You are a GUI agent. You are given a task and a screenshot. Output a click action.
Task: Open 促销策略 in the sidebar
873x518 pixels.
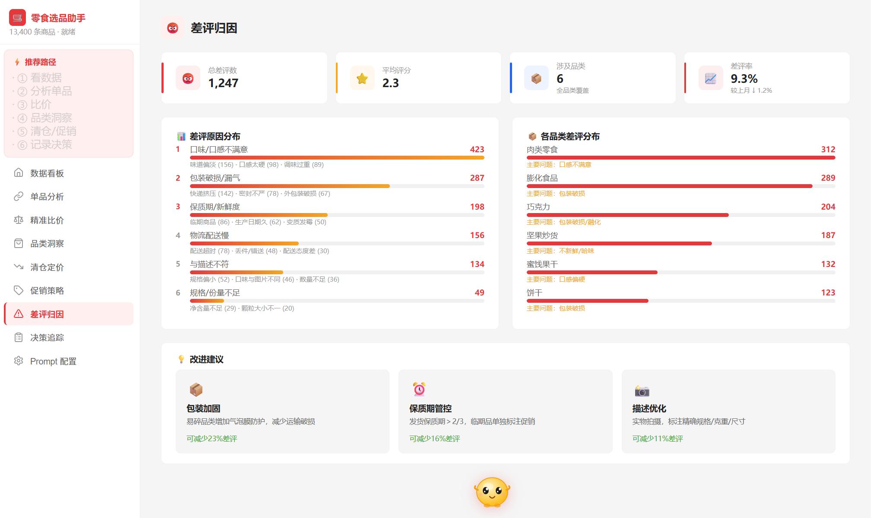pyautogui.click(x=69, y=290)
